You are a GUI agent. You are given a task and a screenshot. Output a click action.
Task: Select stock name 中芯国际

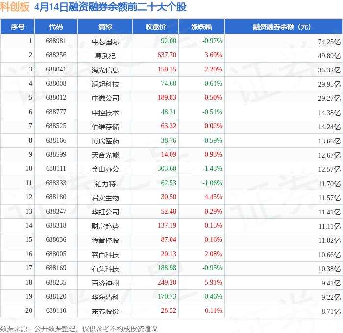tap(105, 42)
